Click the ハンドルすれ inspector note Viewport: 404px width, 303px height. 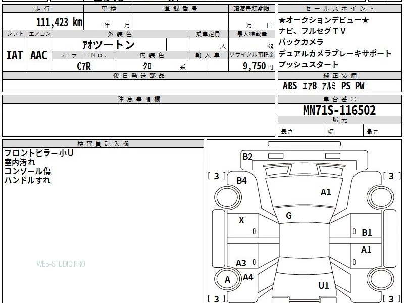click(27, 180)
